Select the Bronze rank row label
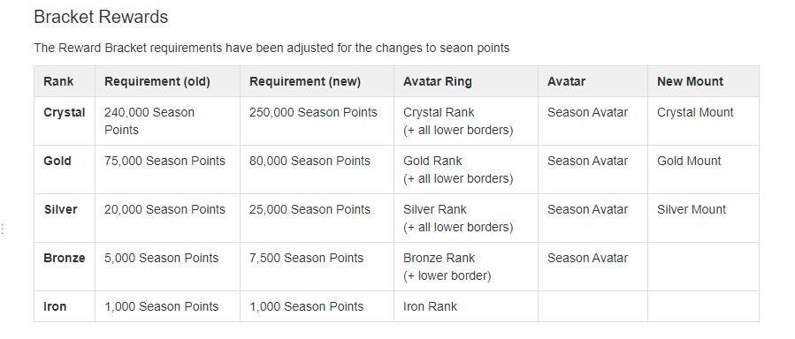Viewport: 795px width, 339px height. (65, 258)
